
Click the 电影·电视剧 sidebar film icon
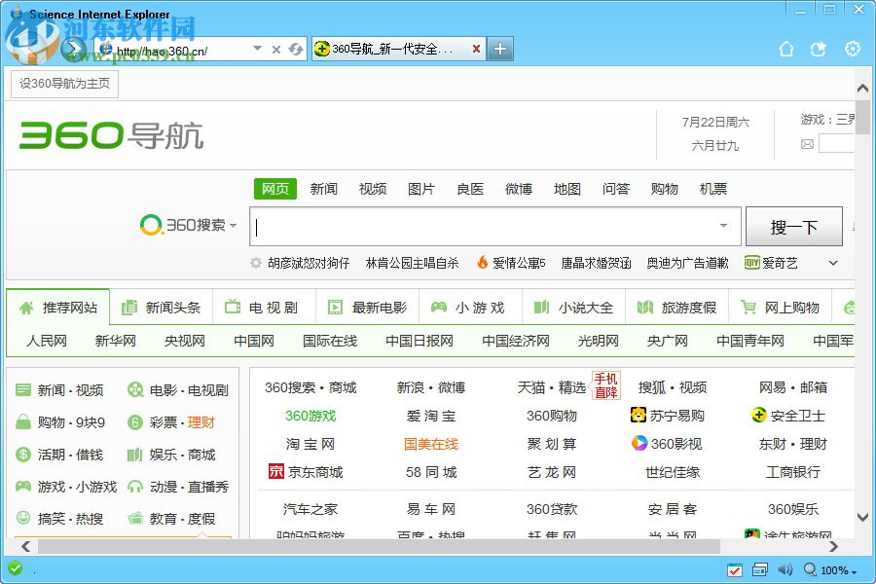(x=135, y=388)
